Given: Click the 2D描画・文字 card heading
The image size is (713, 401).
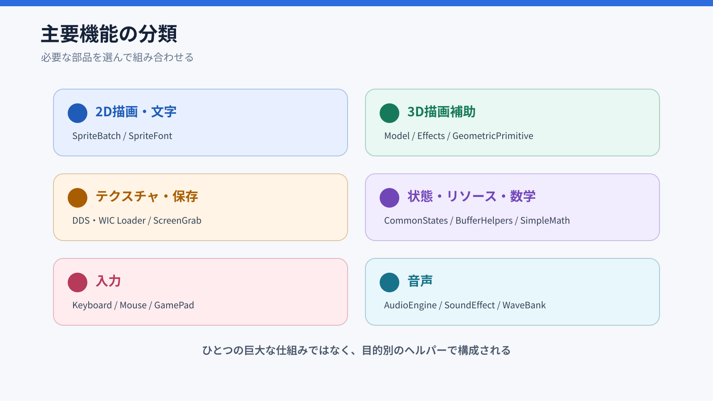Looking at the screenshot, I should (136, 112).
